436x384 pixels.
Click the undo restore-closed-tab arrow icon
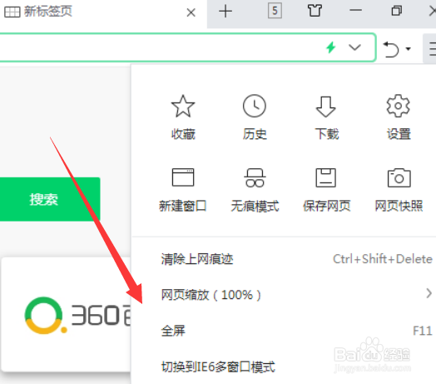[391, 49]
